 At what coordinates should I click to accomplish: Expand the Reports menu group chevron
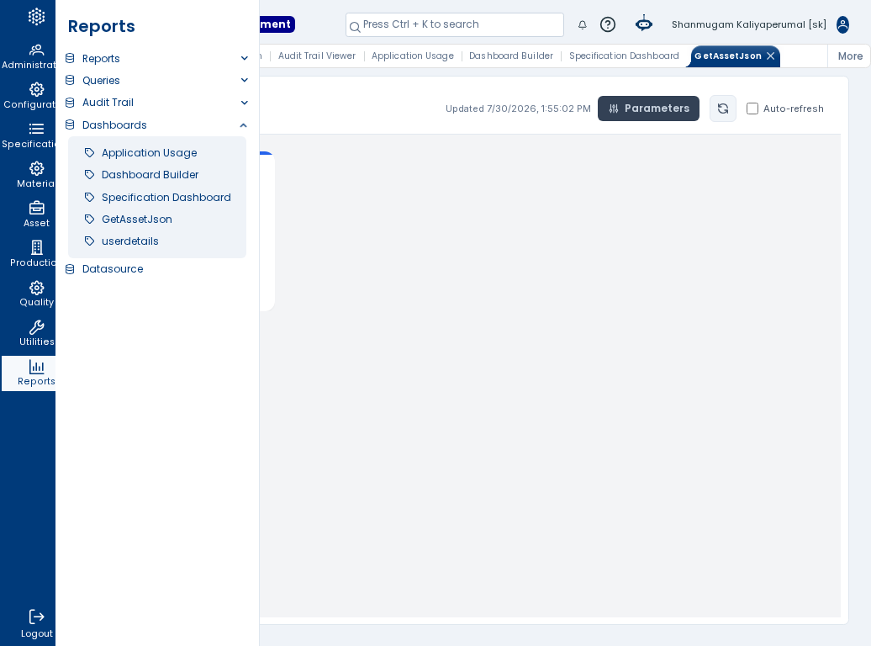(x=244, y=58)
